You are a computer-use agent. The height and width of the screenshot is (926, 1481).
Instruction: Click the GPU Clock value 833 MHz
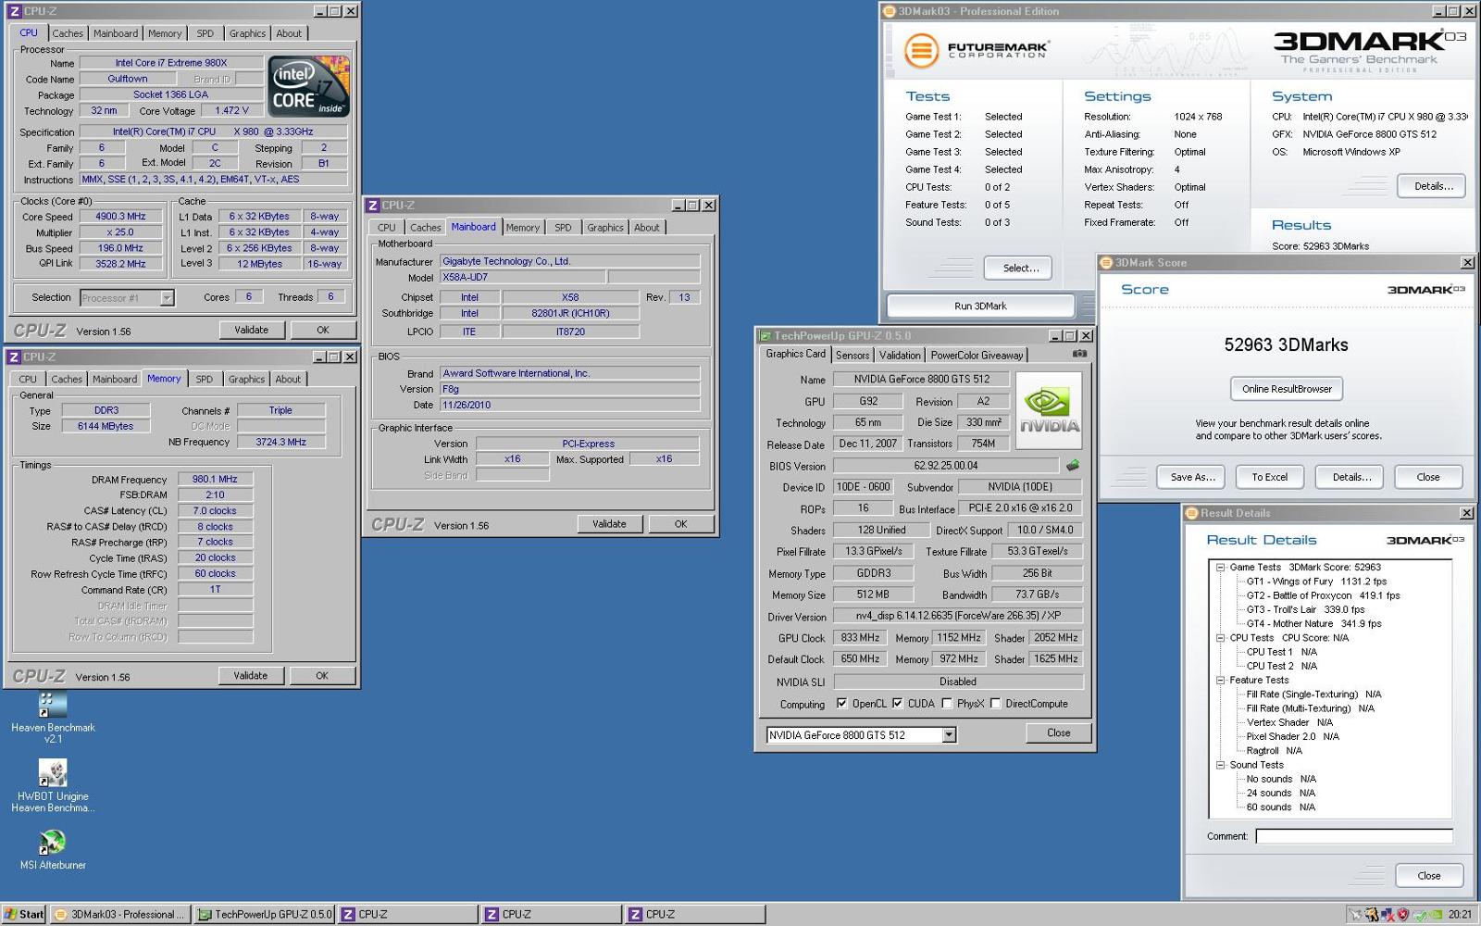tap(860, 637)
